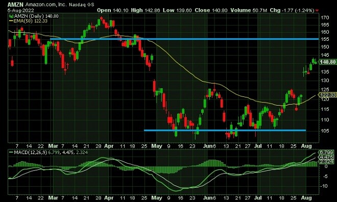The height and width of the screenshot is (202, 337).
Task: Click the 160 label on the price axis
Action: point(325,32)
